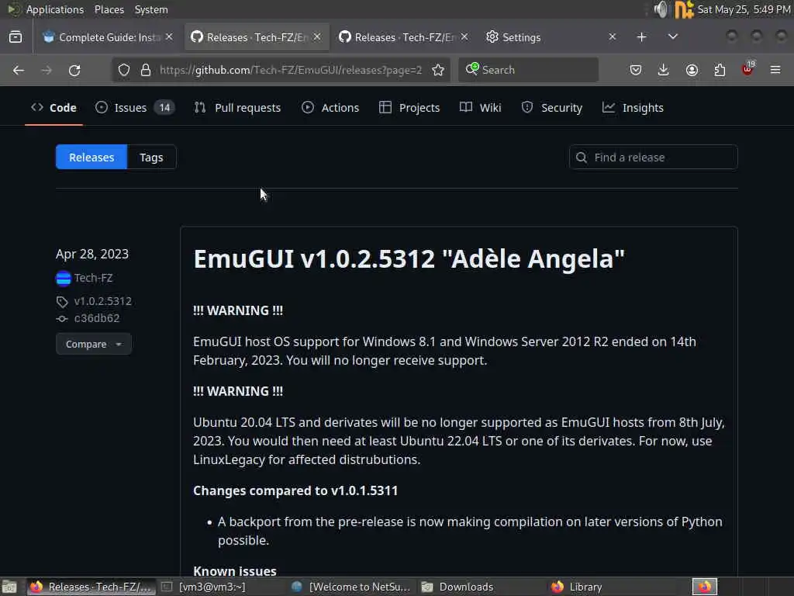Open repository Code tab
Viewport: 794px width, 596px height.
coord(54,107)
